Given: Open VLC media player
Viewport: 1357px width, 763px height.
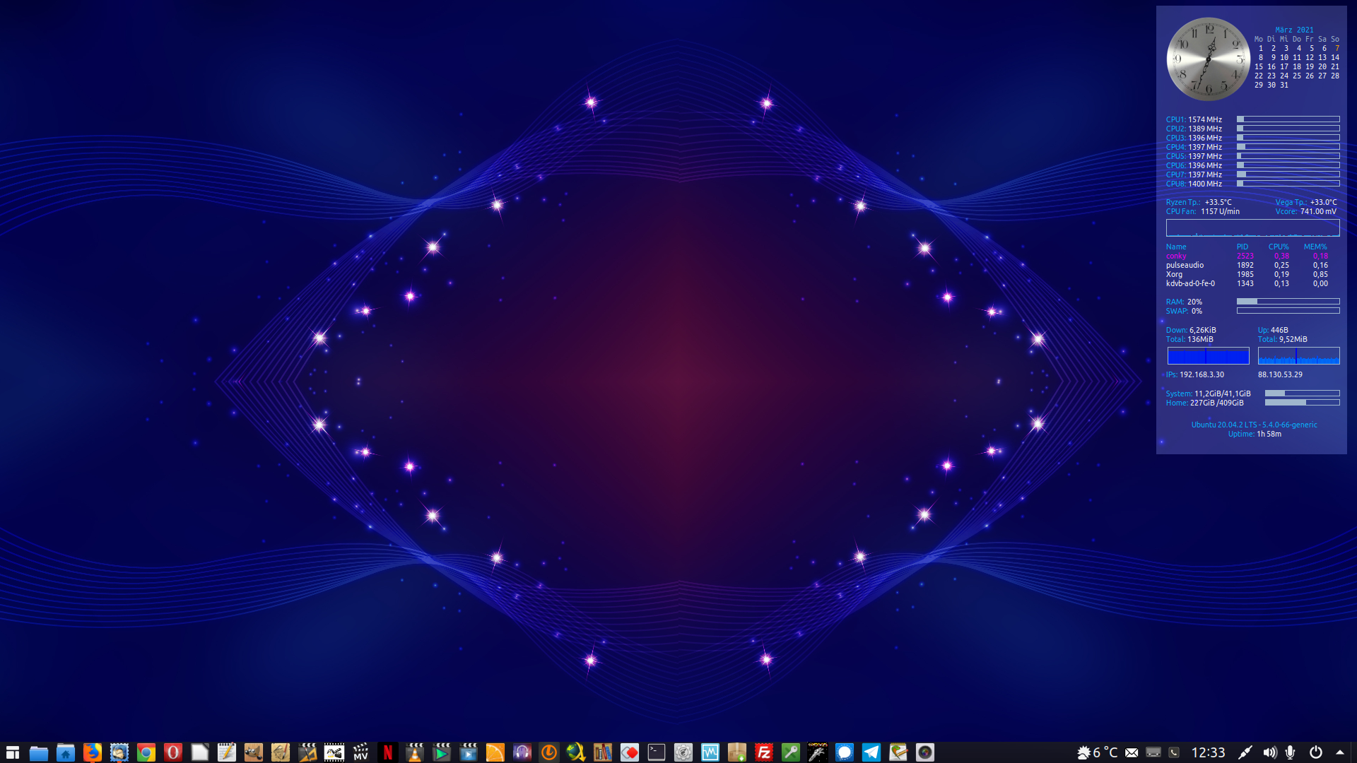Looking at the screenshot, I should tap(414, 752).
